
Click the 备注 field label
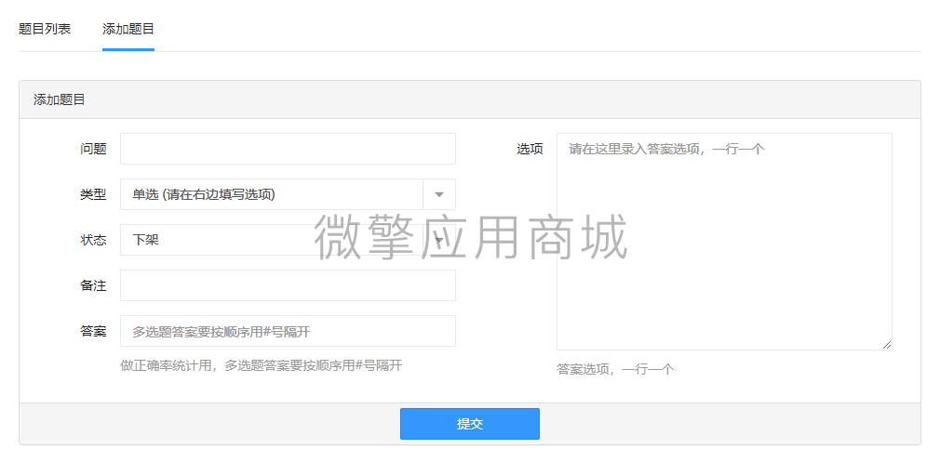[93, 285]
